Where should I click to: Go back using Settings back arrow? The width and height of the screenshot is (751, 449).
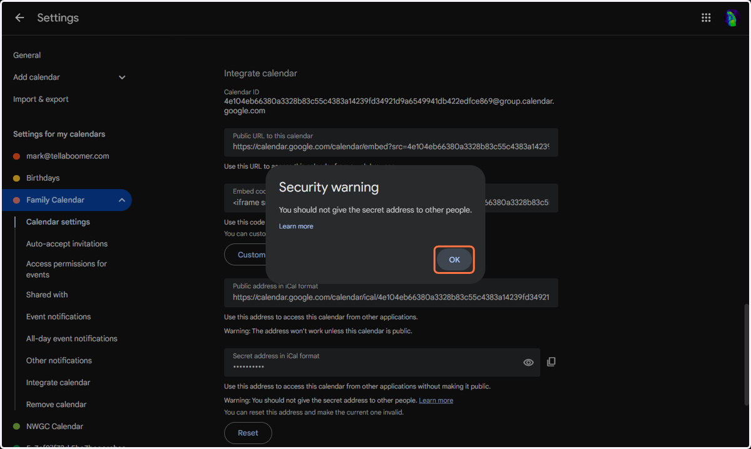tap(19, 18)
